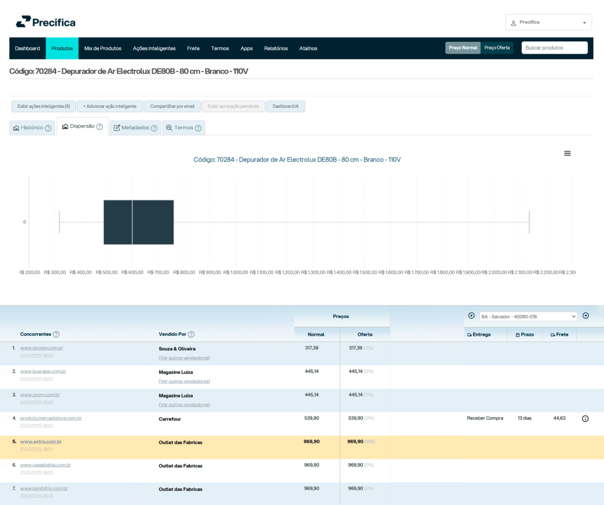Click the next location arrow icon
Screen dimensions: 604x505
coord(585,316)
